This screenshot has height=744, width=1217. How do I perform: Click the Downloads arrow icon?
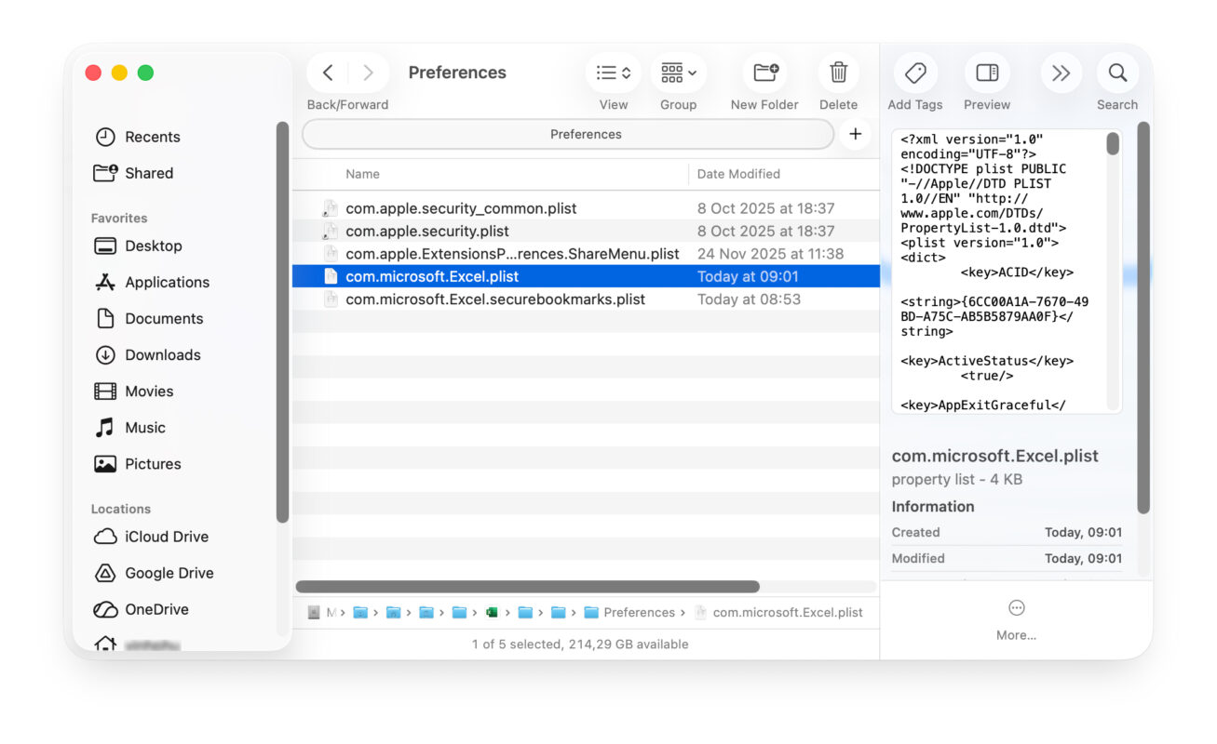[105, 354]
